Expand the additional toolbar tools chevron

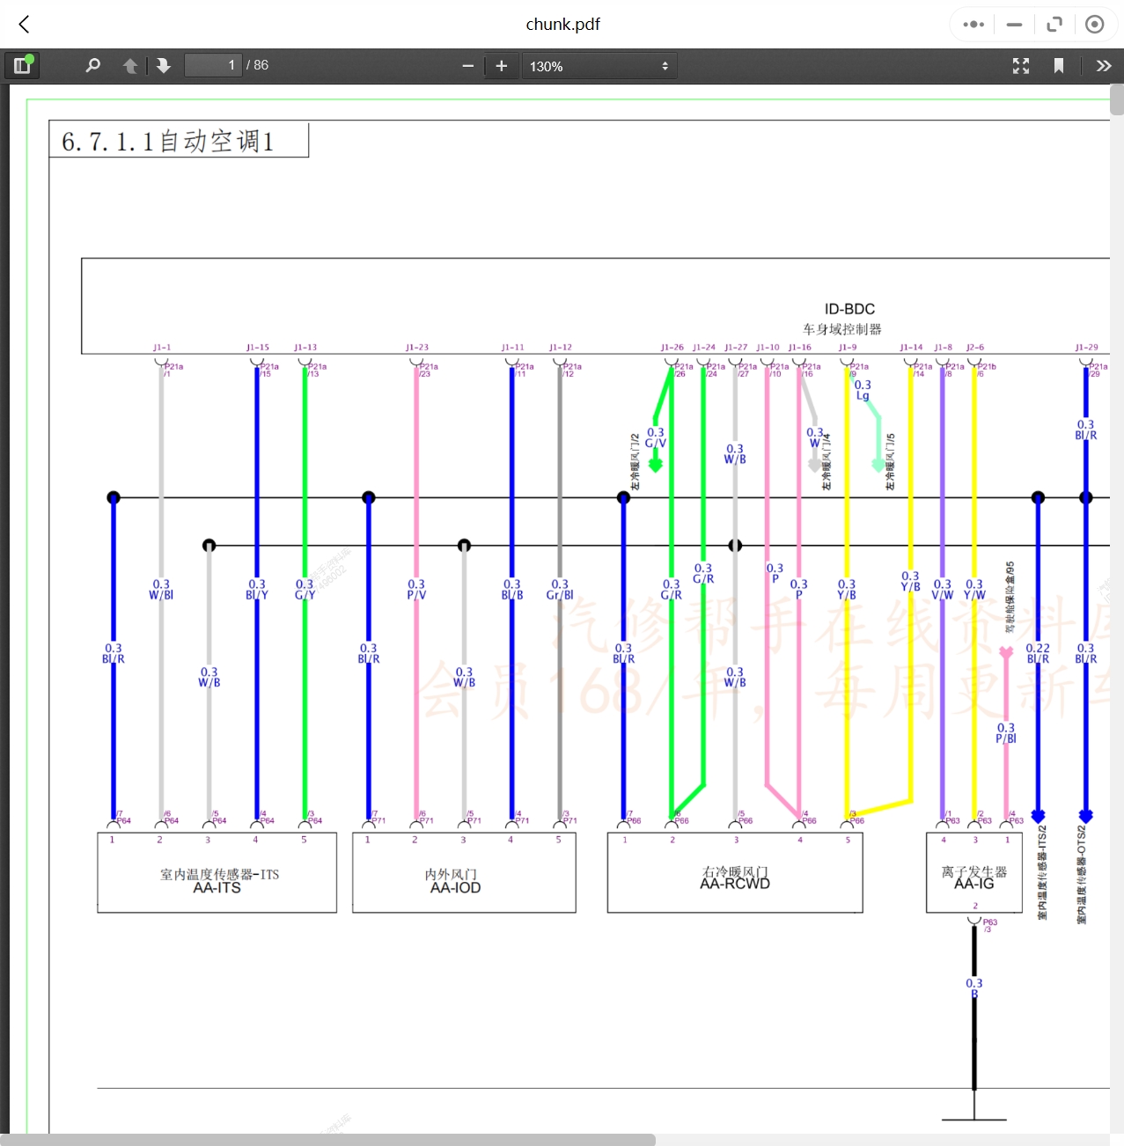tap(1103, 65)
